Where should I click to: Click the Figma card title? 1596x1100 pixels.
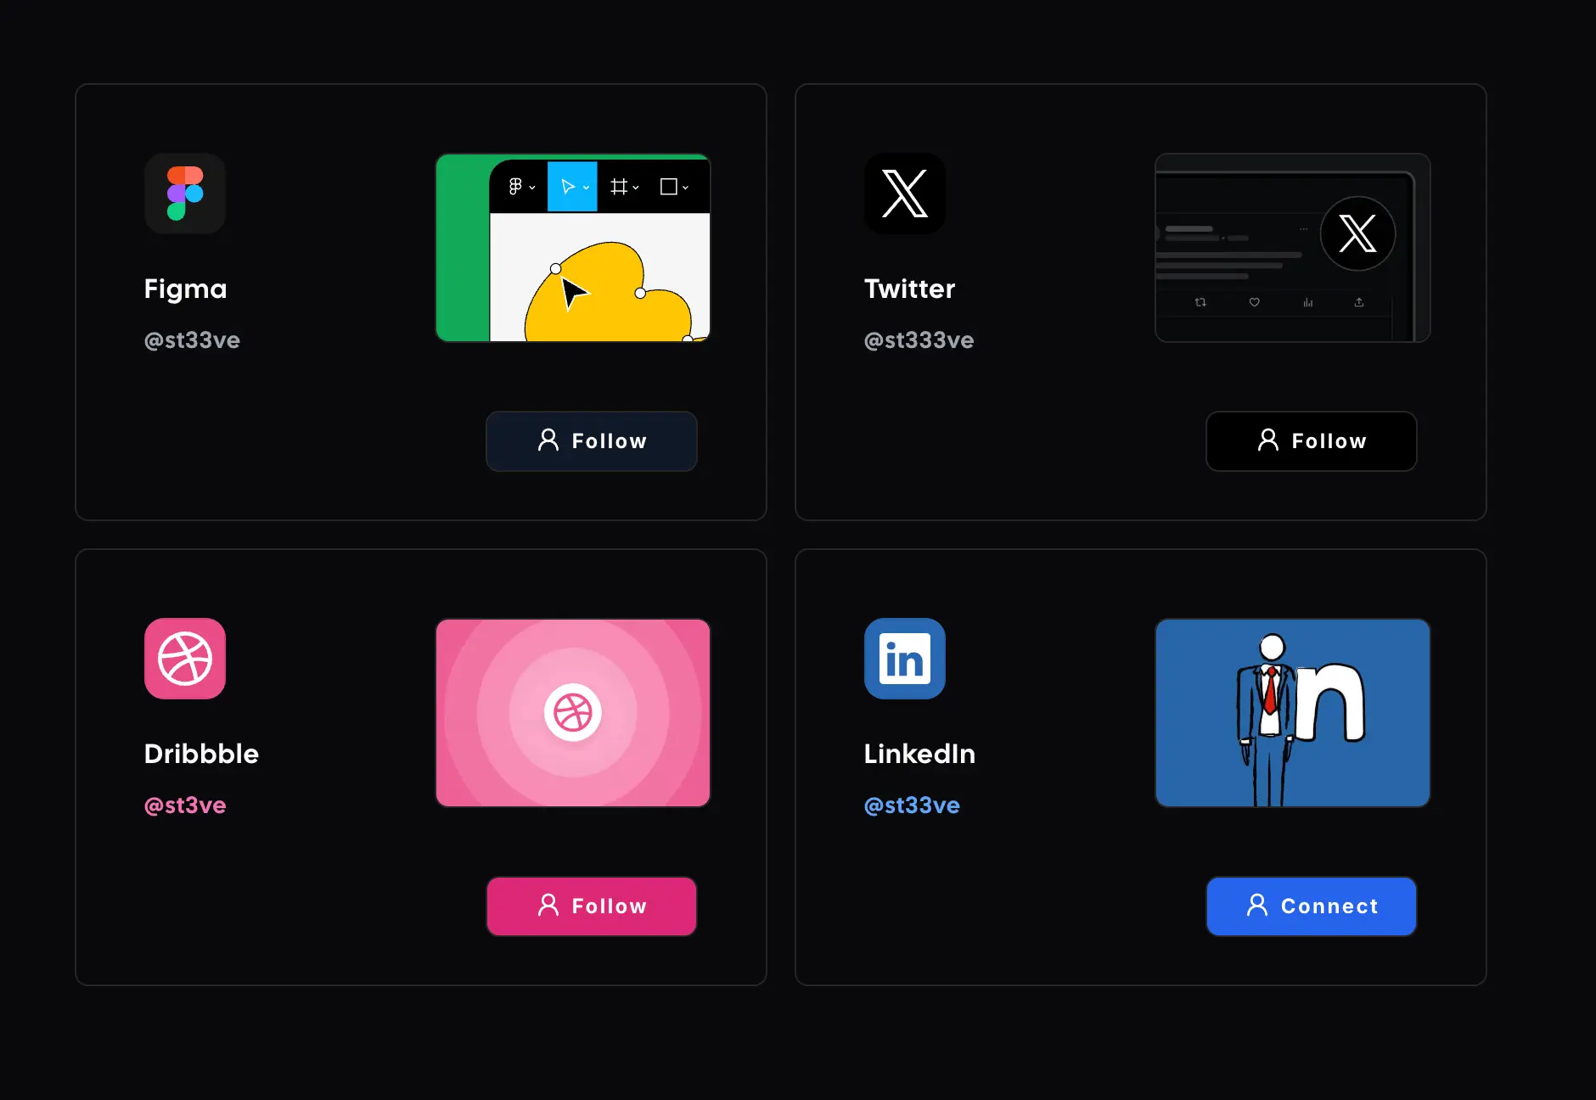point(185,289)
